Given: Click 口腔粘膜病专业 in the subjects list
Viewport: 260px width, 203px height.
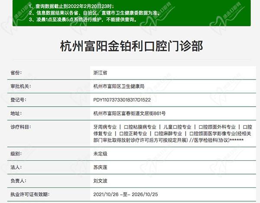Looking at the screenshot, I should coord(140,127).
